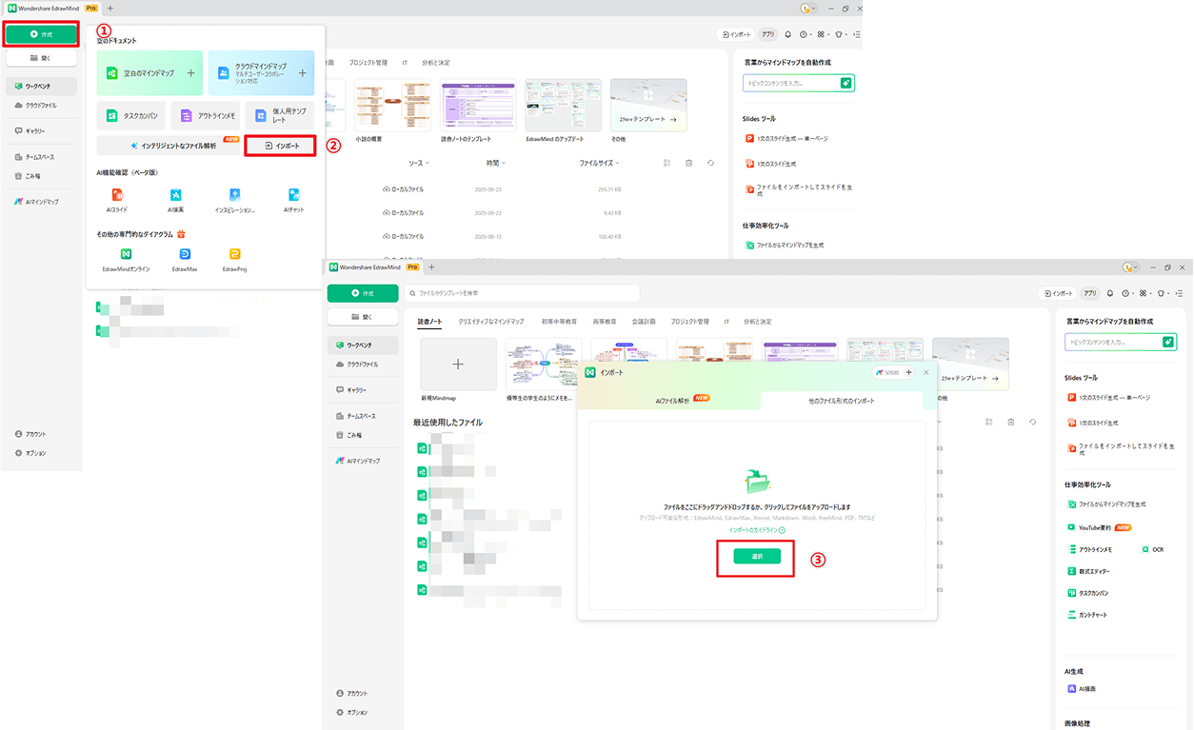This screenshot has height=730, width=1194.
Task: Click the file search input field
Action: (x=522, y=293)
